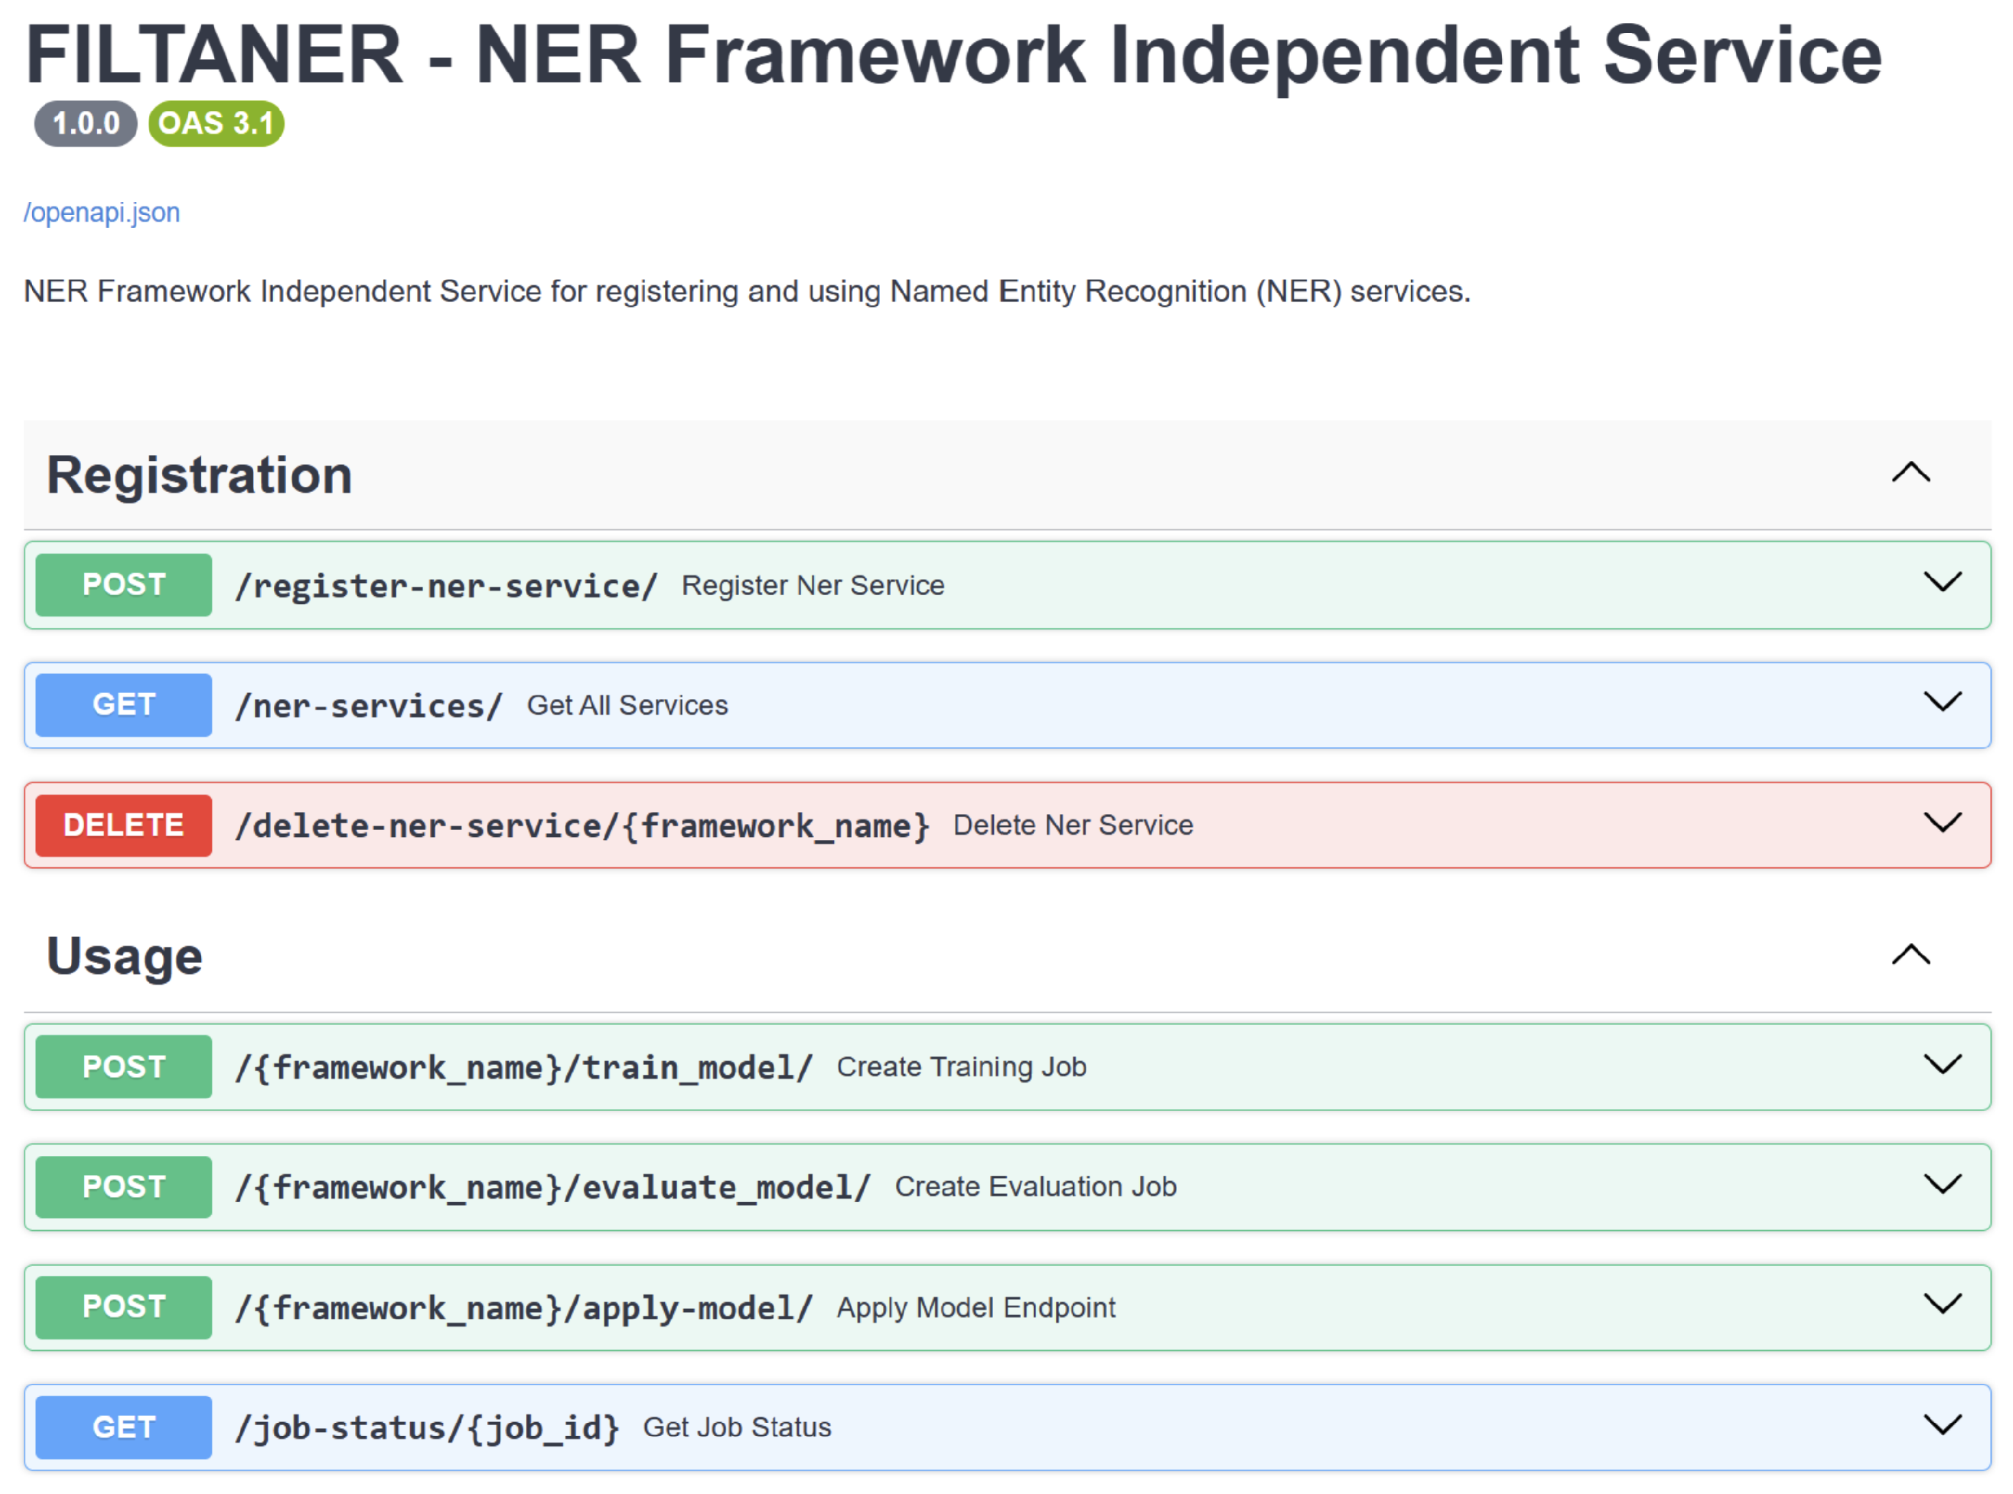
Task: Select /delete-ner-service/{framework_name} path
Action: pyautogui.click(x=582, y=825)
